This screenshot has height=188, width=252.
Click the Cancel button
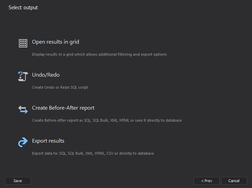pyautogui.click(x=234, y=181)
